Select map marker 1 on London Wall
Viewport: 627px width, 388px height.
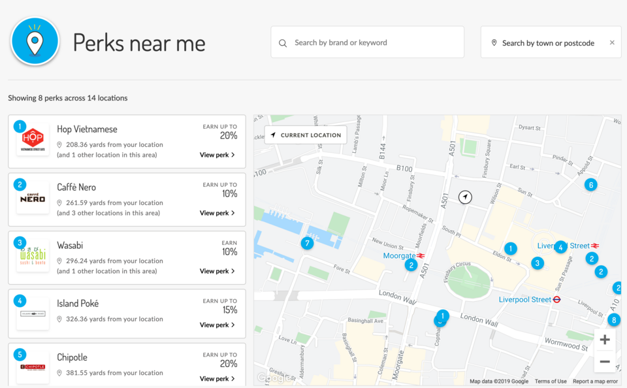[443, 316]
